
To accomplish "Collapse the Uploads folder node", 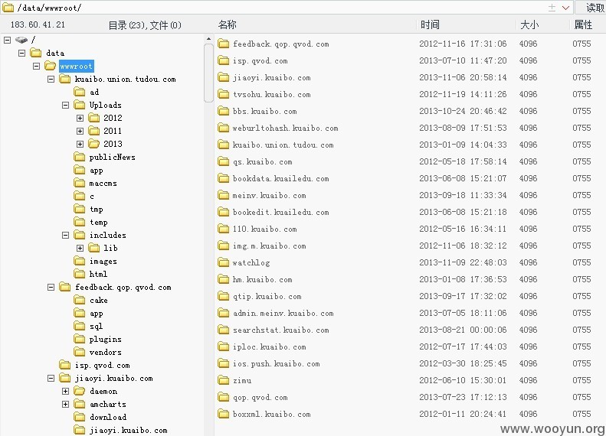I will point(65,105).
